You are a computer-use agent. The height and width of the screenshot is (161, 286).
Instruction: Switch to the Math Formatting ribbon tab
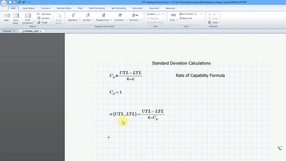(x=97, y=8)
